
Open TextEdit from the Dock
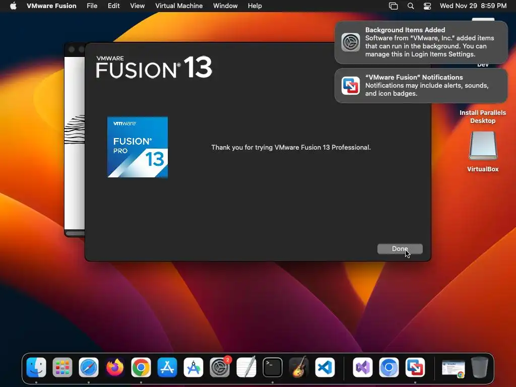point(246,367)
